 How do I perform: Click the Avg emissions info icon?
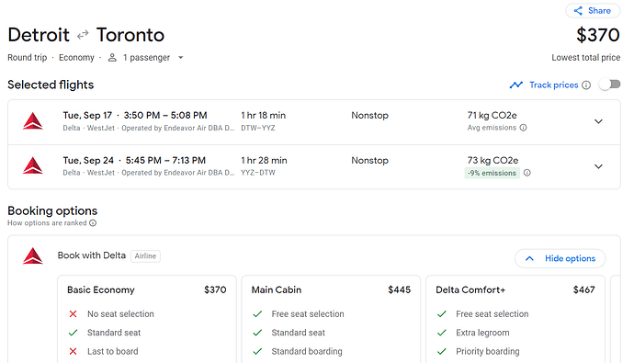tap(523, 128)
